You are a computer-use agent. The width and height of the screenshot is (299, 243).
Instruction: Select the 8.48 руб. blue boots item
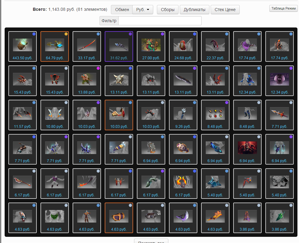pyautogui.click(x=247, y=115)
